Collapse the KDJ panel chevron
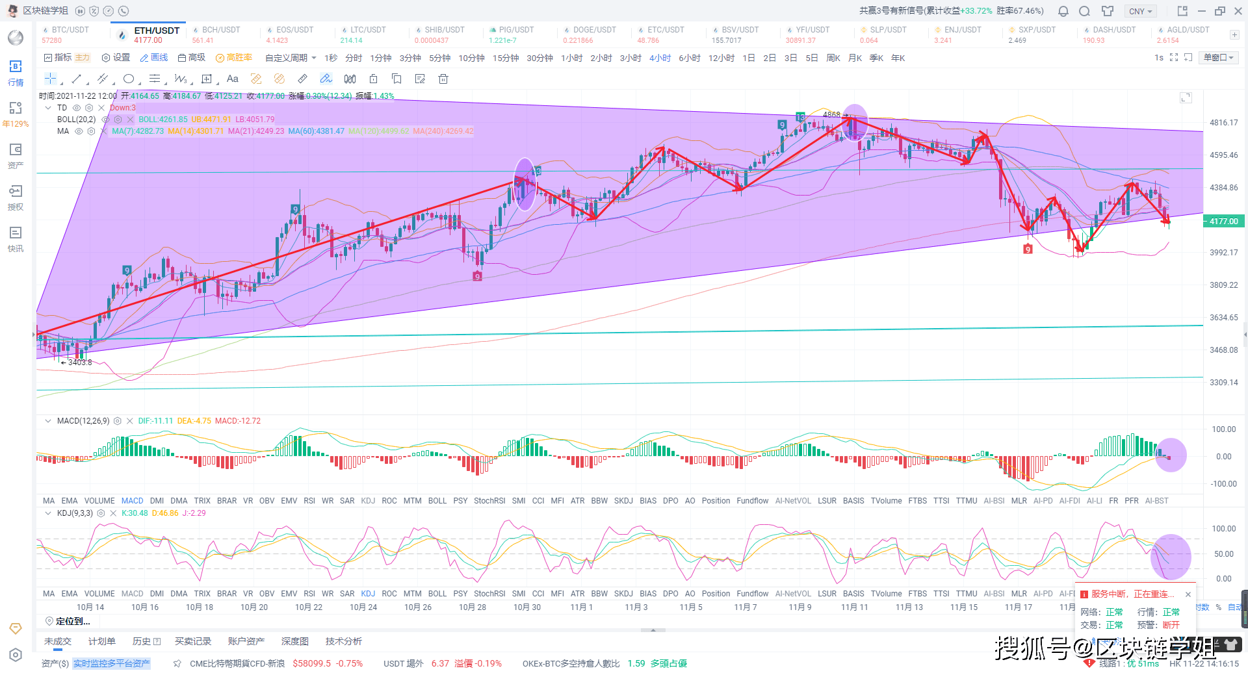 tap(48, 513)
